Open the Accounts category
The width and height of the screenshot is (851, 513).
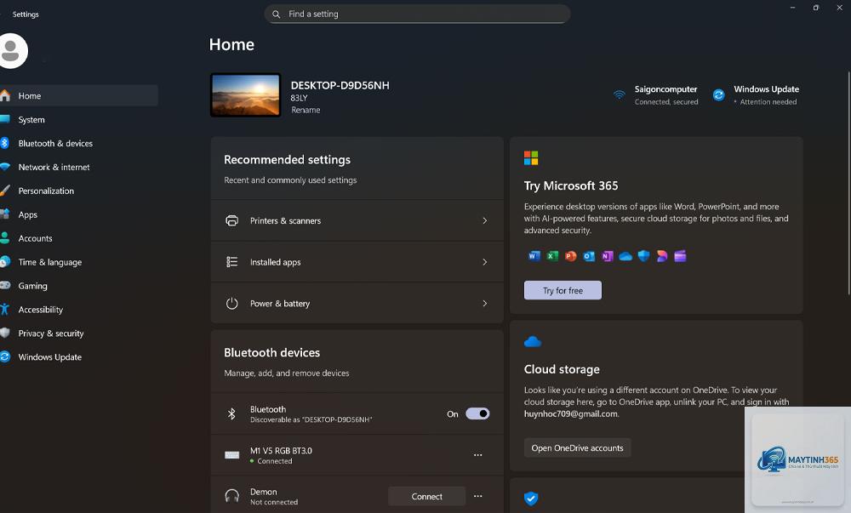tap(78, 238)
